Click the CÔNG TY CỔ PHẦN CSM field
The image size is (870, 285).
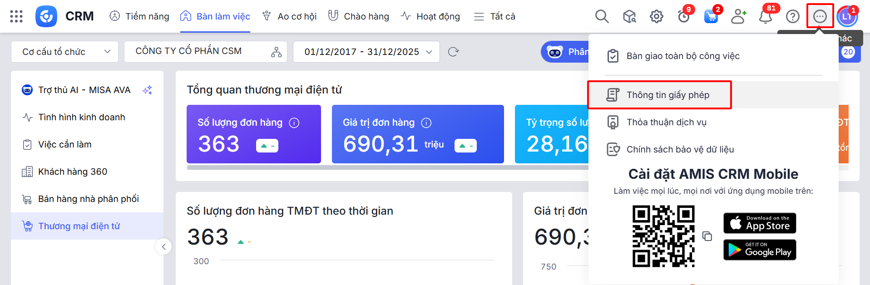click(x=206, y=52)
